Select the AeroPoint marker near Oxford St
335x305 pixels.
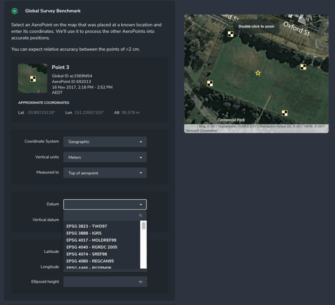(231, 34)
